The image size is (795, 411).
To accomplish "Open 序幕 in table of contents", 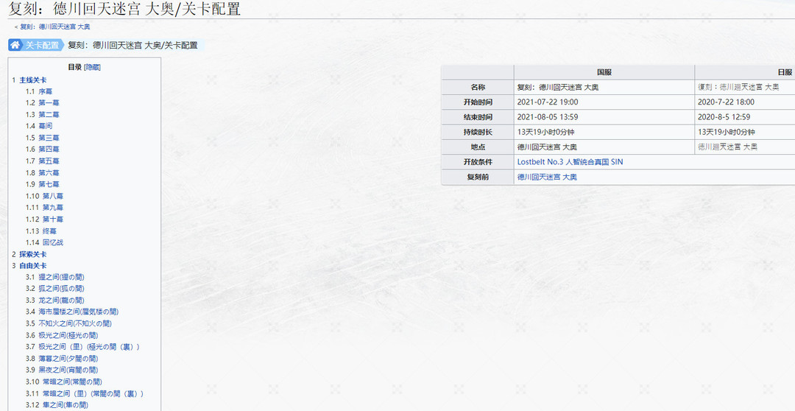I will pos(45,91).
